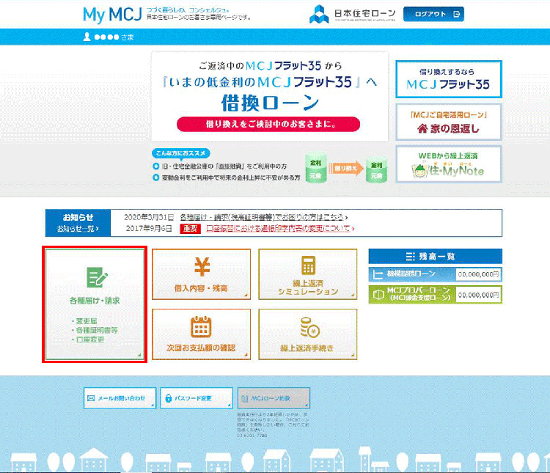Image resolution: width=550 pixels, height=473 pixels.
Task: Click the 住・MyNote house mascot icon
Action: [420, 171]
